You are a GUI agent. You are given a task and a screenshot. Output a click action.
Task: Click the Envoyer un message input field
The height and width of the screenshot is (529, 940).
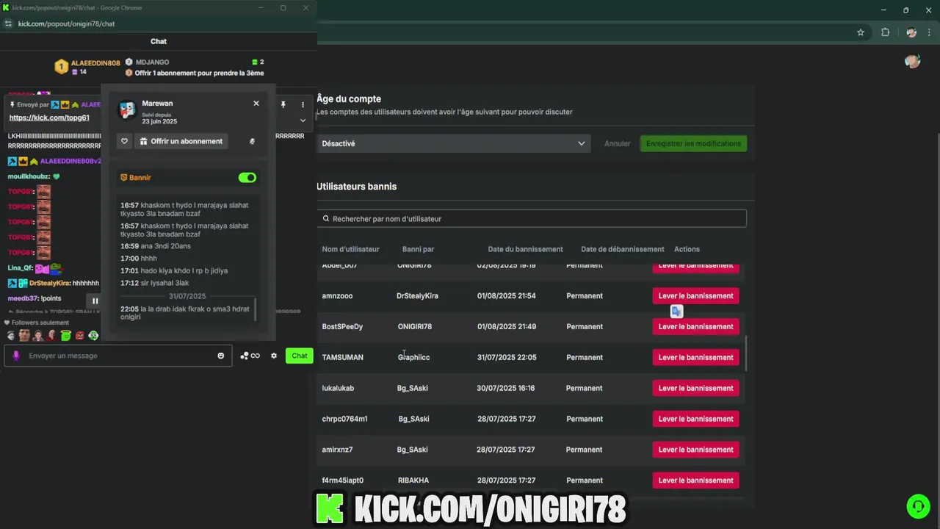point(118,356)
